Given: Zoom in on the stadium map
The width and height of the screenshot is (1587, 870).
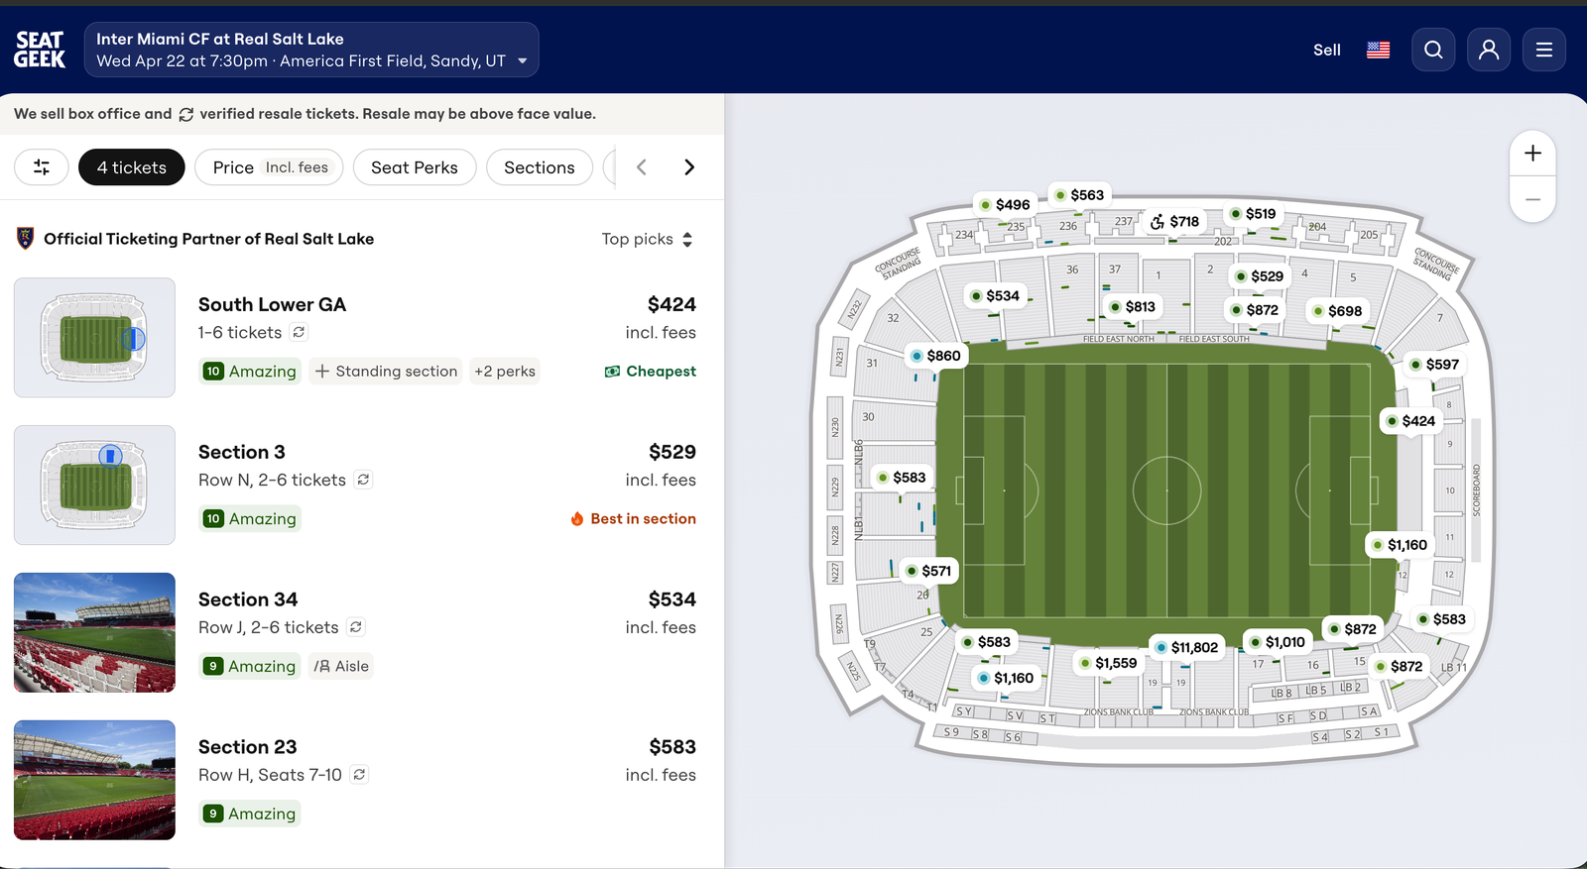Looking at the screenshot, I should [1532, 154].
